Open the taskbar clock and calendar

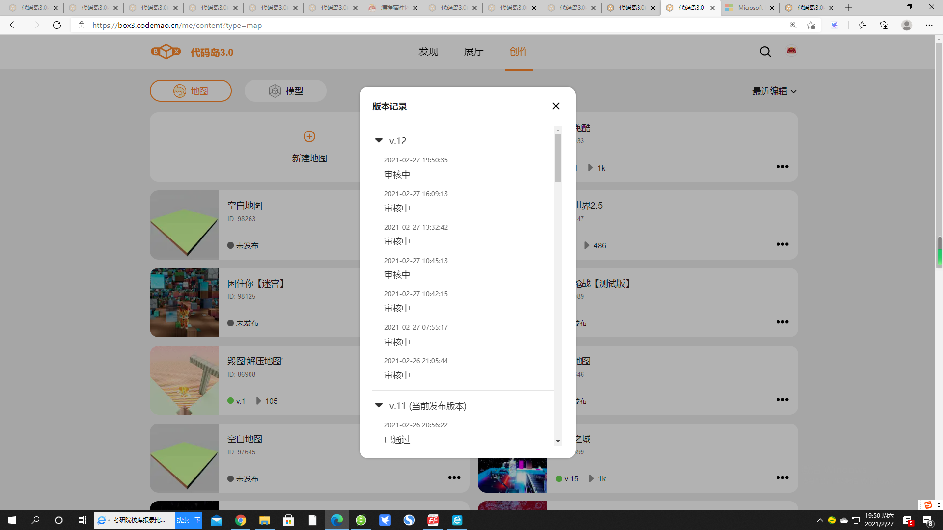(879, 520)
